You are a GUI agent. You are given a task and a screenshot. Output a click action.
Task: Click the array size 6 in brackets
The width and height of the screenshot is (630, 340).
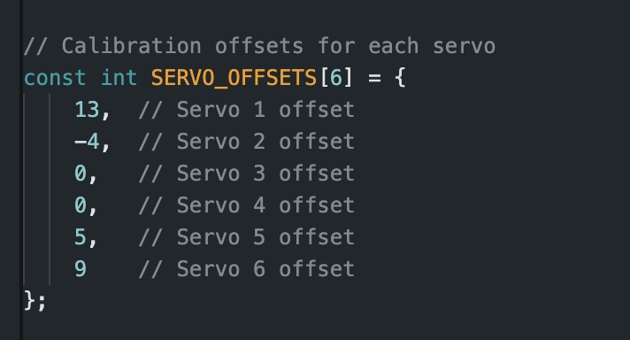click(x=336, y=78)
